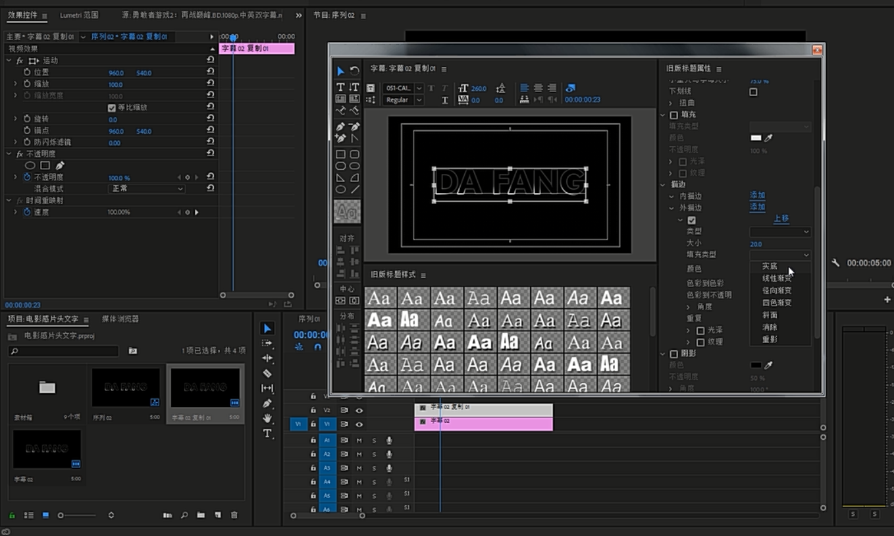Image resolution: width=894 pixels, height=536 pixels.
Task: Select the Line tool in title editor
Action: click(354, 190)
